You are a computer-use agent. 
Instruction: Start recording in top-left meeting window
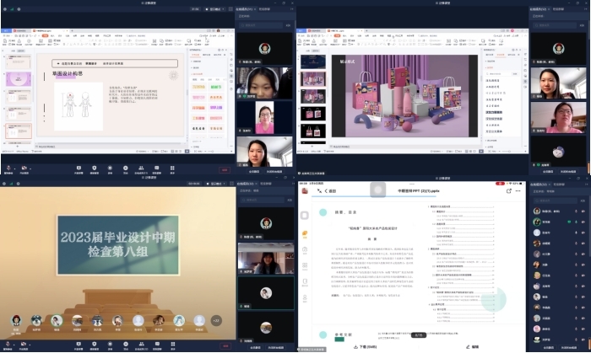(110, 169)
